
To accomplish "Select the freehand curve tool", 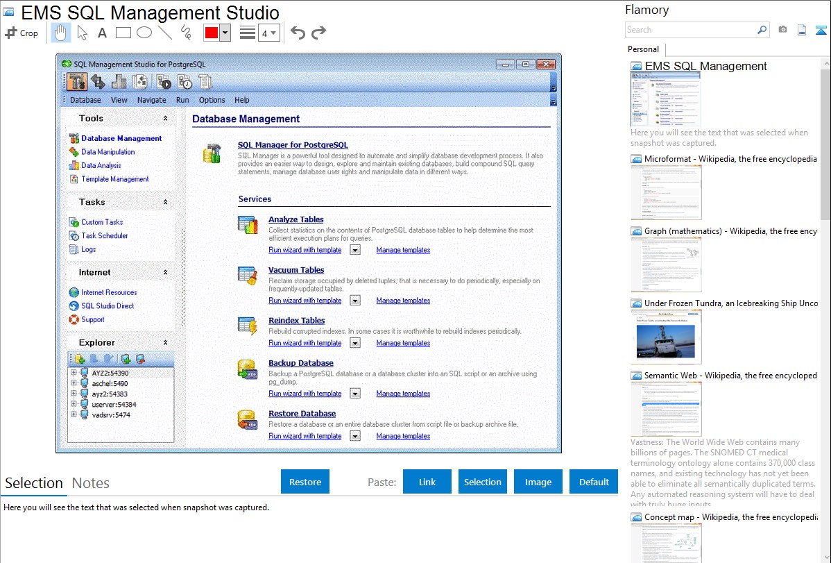I will click(x=186, y=33).
